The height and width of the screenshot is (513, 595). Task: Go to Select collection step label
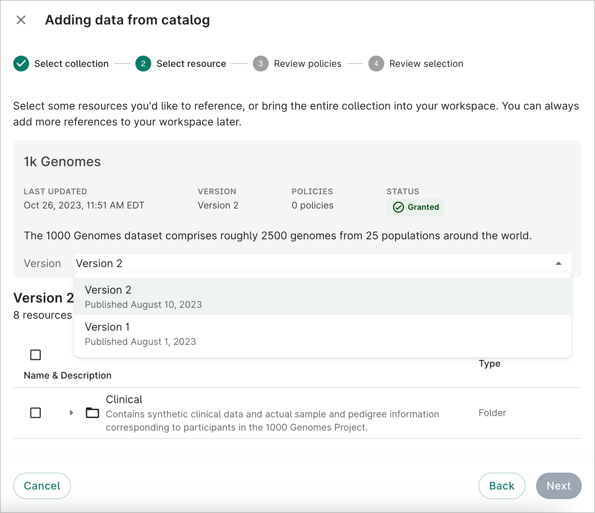coord(71,64)
